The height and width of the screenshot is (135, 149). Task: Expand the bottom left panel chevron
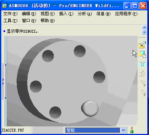coord(6,98)
